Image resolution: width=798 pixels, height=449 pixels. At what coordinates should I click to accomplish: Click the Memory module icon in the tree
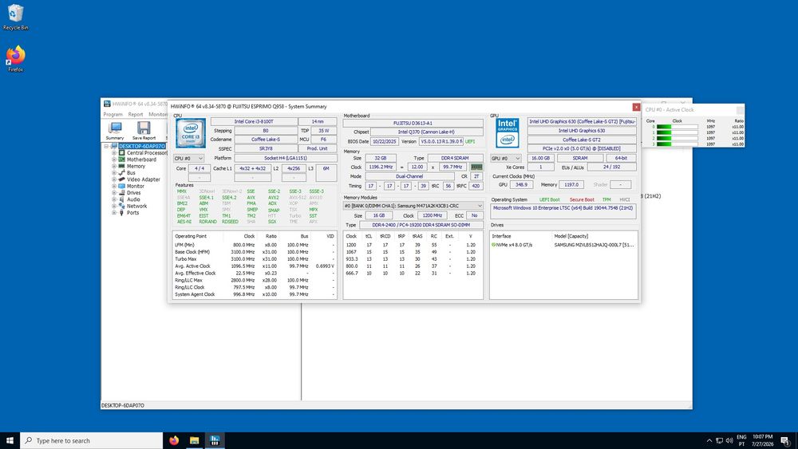(x=121, y=166)
